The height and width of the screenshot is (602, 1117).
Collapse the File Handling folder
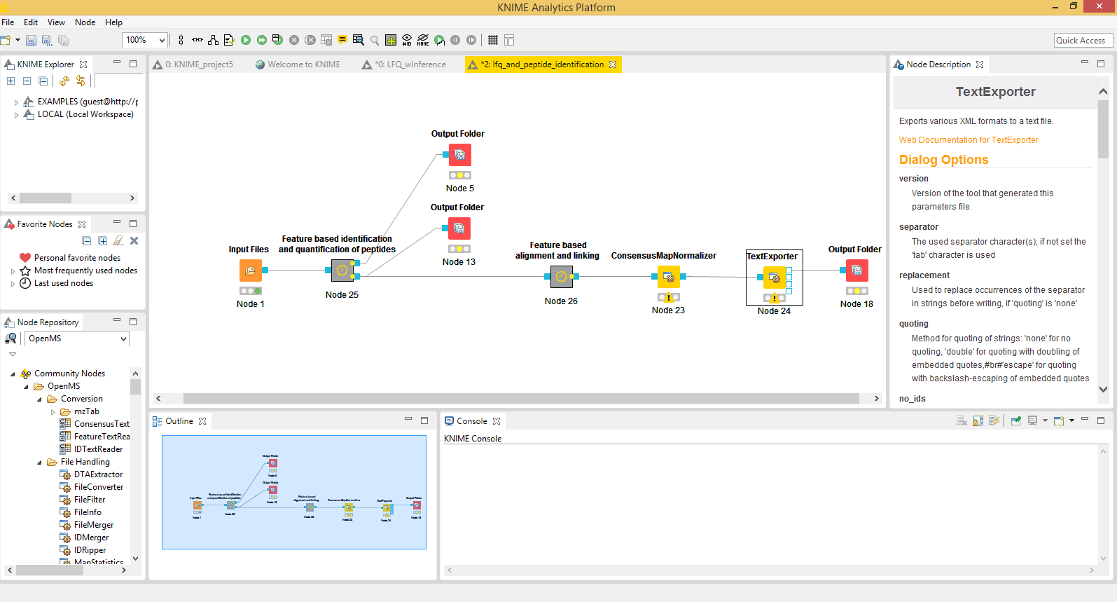coord(39,463)
